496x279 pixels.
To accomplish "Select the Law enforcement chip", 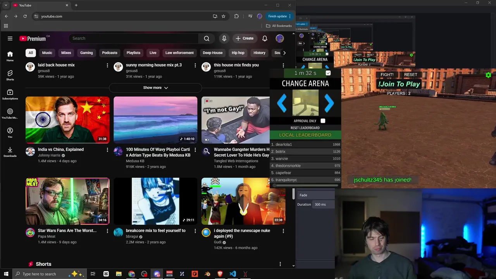I will (179, 53).
